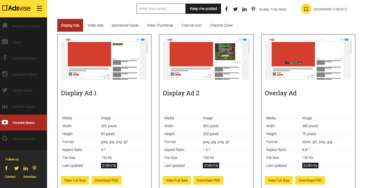The image size is (365, 188).
Task: Click 21/01/16 date in Display Ad 1
Action: click(109, 166)
